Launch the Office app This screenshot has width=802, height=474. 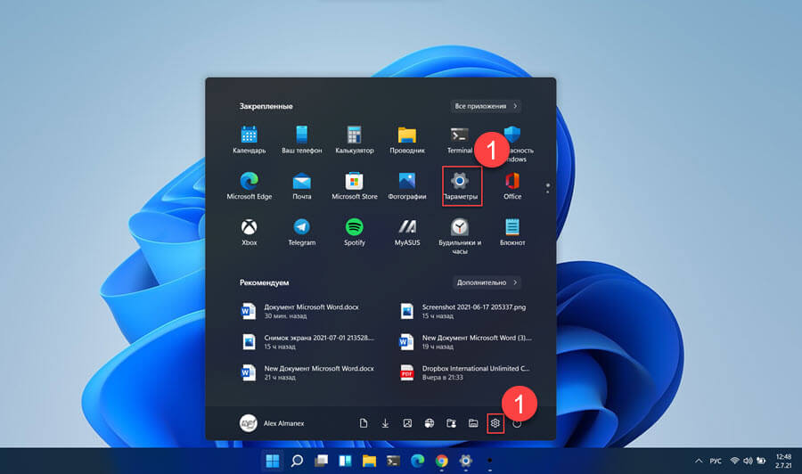(x=512, y=185)
